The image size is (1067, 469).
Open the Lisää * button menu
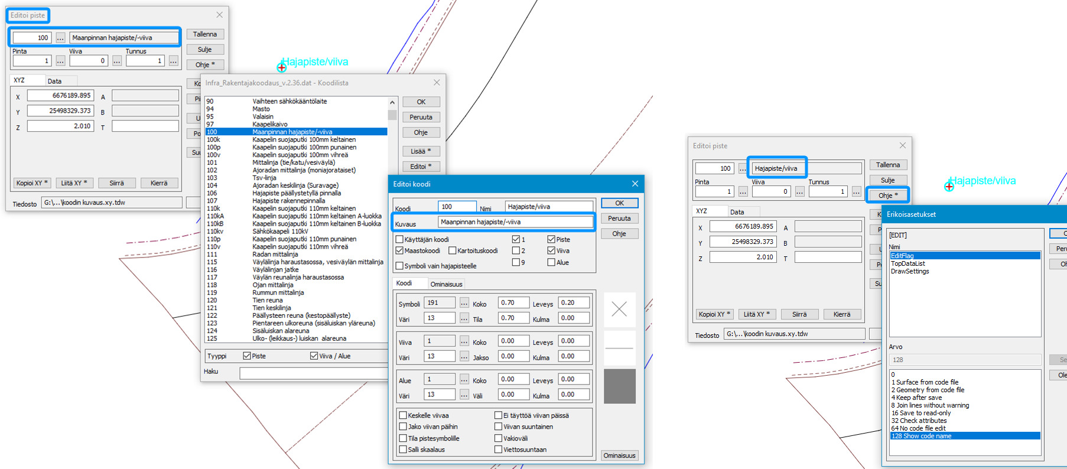[x=421, y=151]
